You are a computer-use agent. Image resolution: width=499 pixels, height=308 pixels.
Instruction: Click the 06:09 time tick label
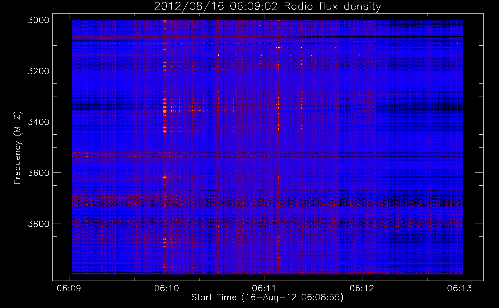[x=69, y=288]
